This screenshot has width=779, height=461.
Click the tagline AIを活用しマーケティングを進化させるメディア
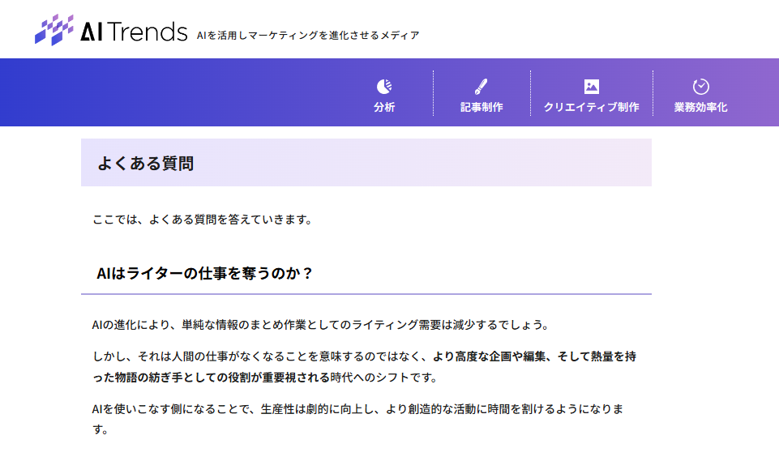(308, 36)
